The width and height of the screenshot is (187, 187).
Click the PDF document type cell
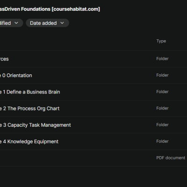click(171, 158)
